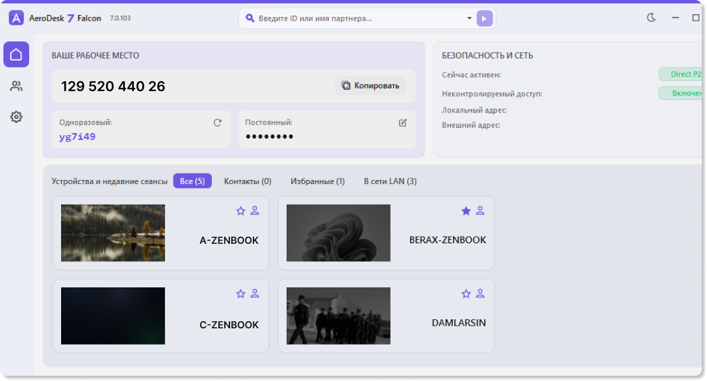
Task: Click the Копировать button
Action: click(x=370, y=86)
